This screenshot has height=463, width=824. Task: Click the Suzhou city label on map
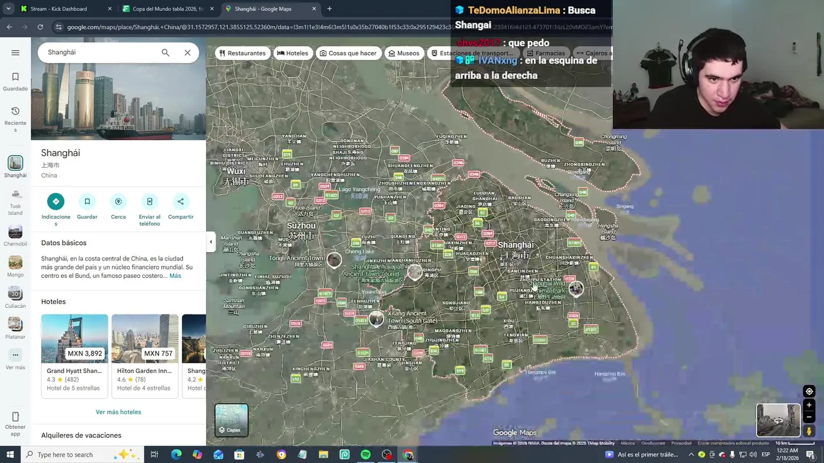301,226
